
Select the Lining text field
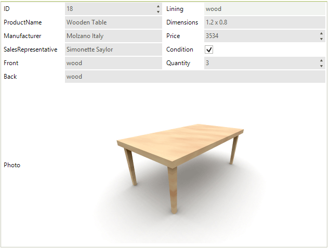[x=265, y=9]
